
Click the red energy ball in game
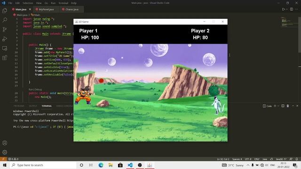pos(101,81)
